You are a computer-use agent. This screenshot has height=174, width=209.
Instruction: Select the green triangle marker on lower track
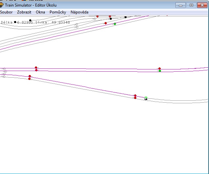coord(146,97)
